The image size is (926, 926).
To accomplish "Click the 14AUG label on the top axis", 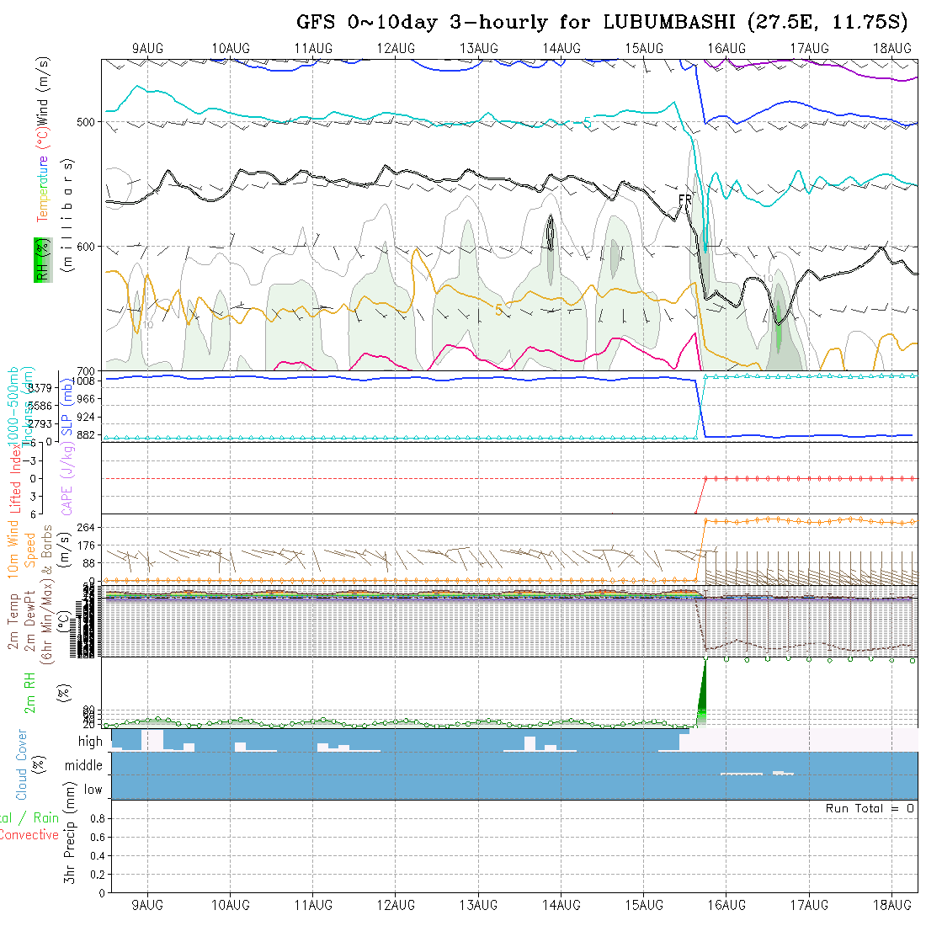I will coord(561,49).
